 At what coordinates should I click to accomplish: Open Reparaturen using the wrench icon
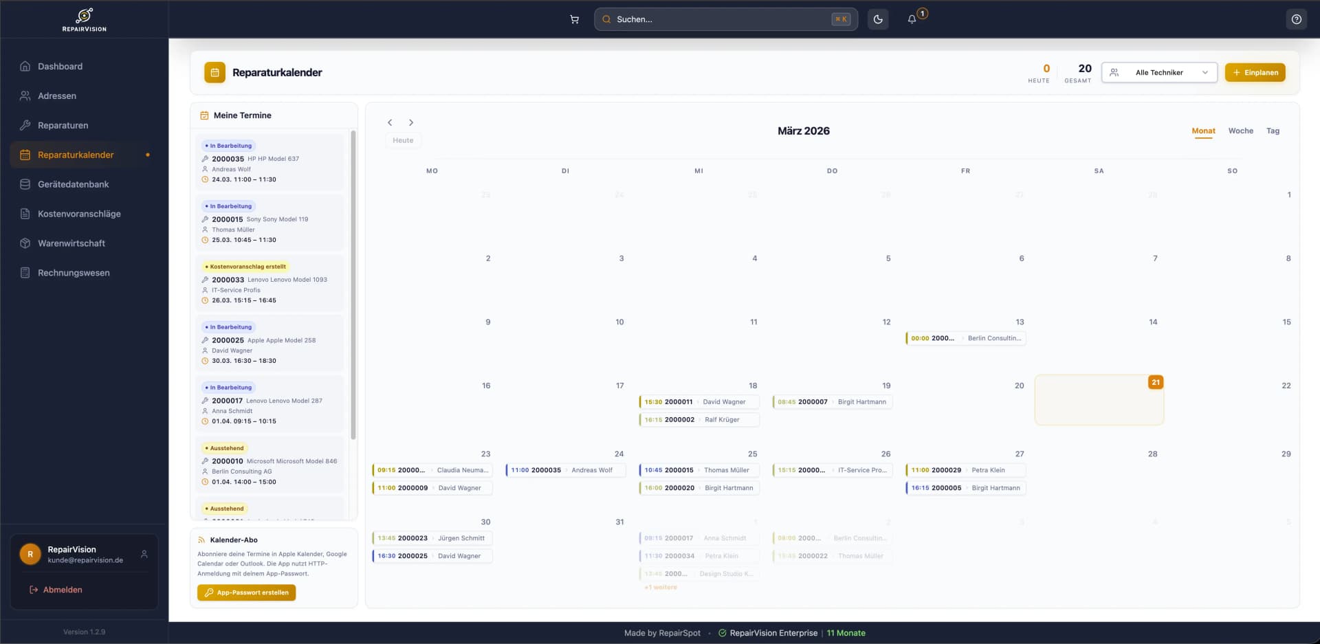[25, 125]
